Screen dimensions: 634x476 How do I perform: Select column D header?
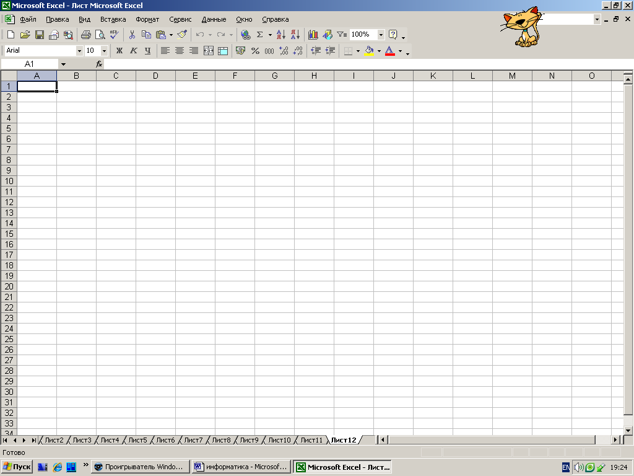pyautogui.click(x=155, y=76)
